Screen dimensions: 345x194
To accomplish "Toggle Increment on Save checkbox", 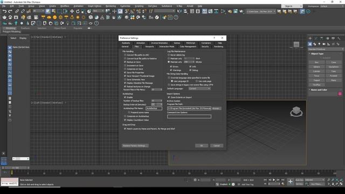I will pos(125,66).
